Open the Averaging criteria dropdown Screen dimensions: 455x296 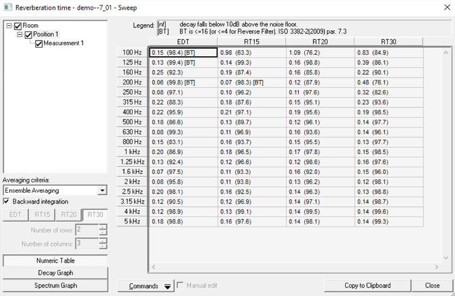pyautogui.click(x=102, y=191)
